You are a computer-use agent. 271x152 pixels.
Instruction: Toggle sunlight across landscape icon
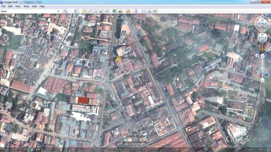pyautogui.click(x=120, y=11)
